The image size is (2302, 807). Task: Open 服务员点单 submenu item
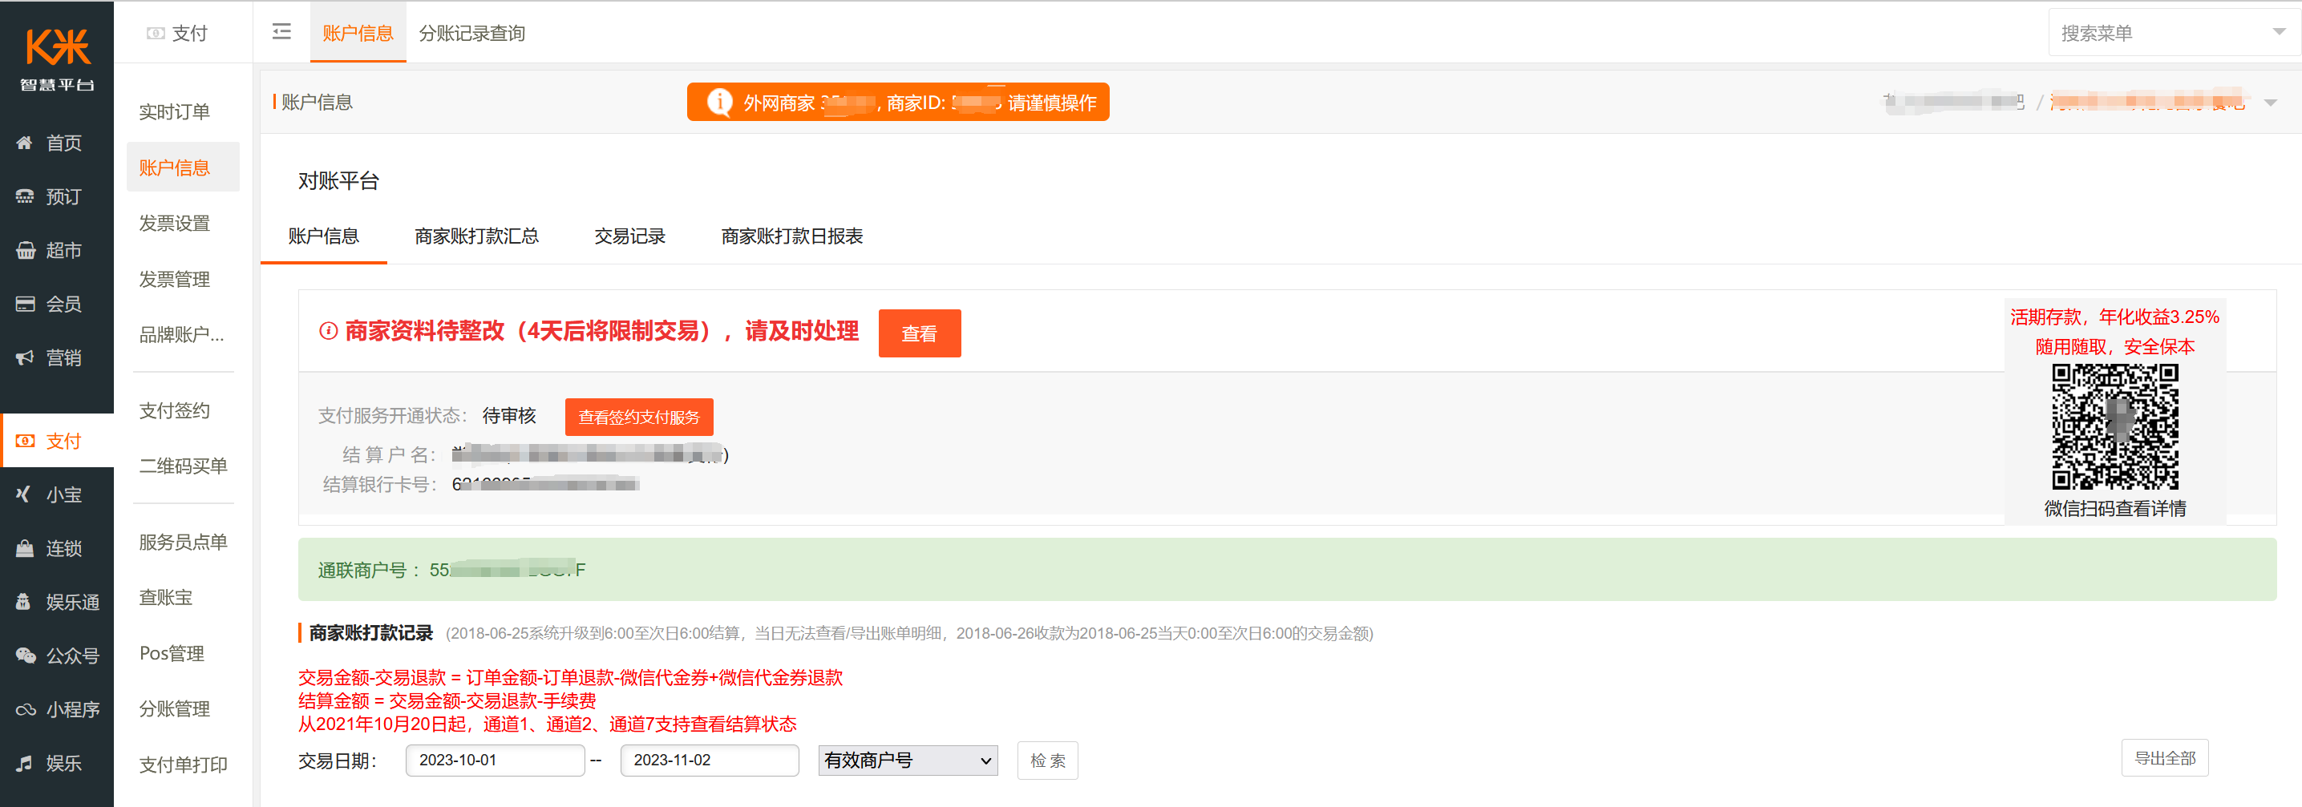(183, 542)
